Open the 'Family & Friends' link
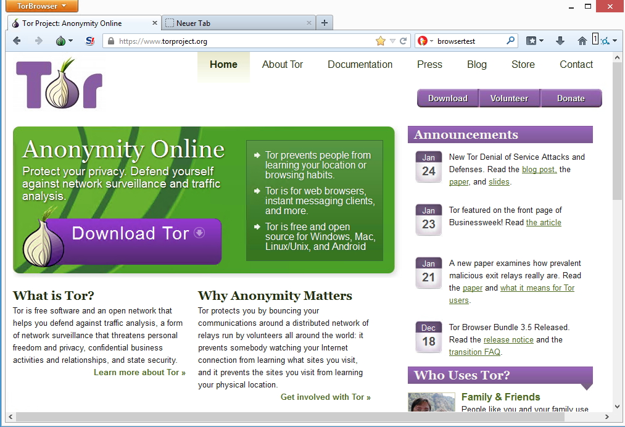Image resolution: width=625 pixels, height=427 pixels. (x=500, y=397)
